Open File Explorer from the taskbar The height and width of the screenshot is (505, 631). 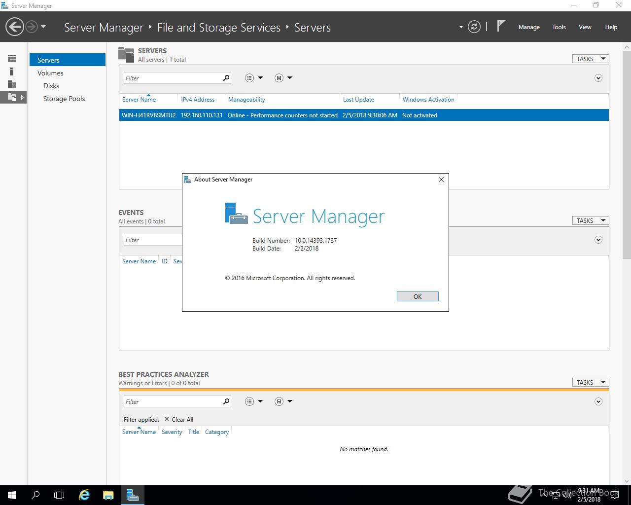[108, 495]
